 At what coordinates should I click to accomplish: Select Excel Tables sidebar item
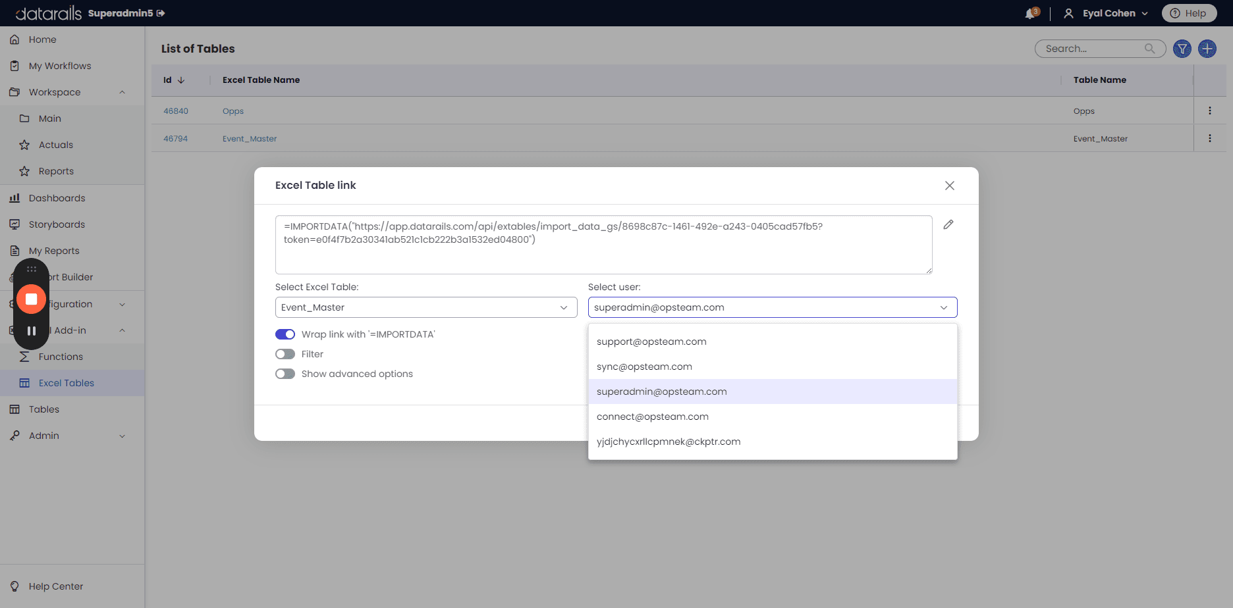(72, 383)
